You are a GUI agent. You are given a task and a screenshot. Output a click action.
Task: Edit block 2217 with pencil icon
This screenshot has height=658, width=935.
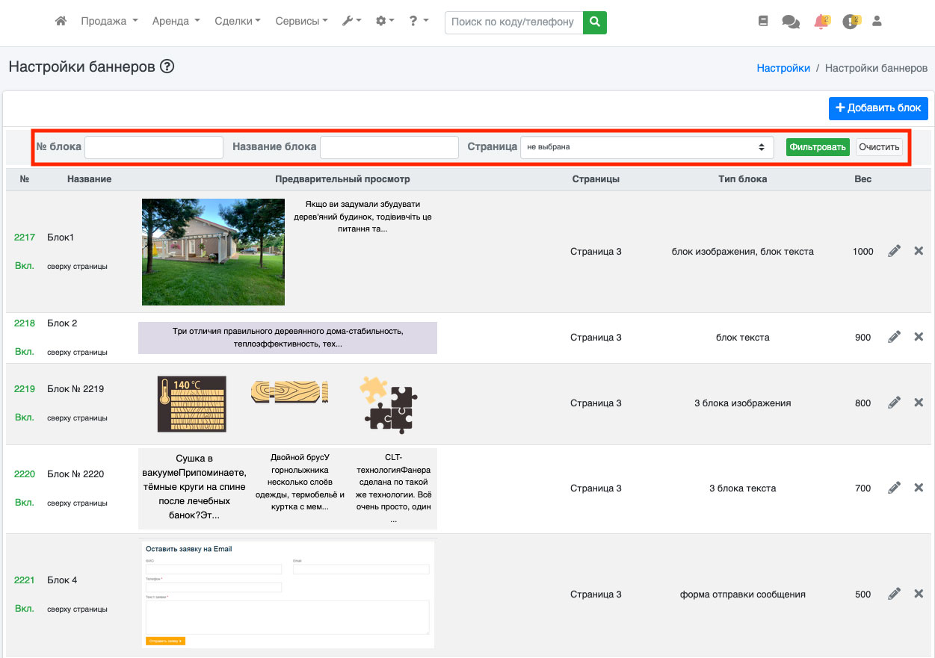pyautogui.click(x=894, y=252)
